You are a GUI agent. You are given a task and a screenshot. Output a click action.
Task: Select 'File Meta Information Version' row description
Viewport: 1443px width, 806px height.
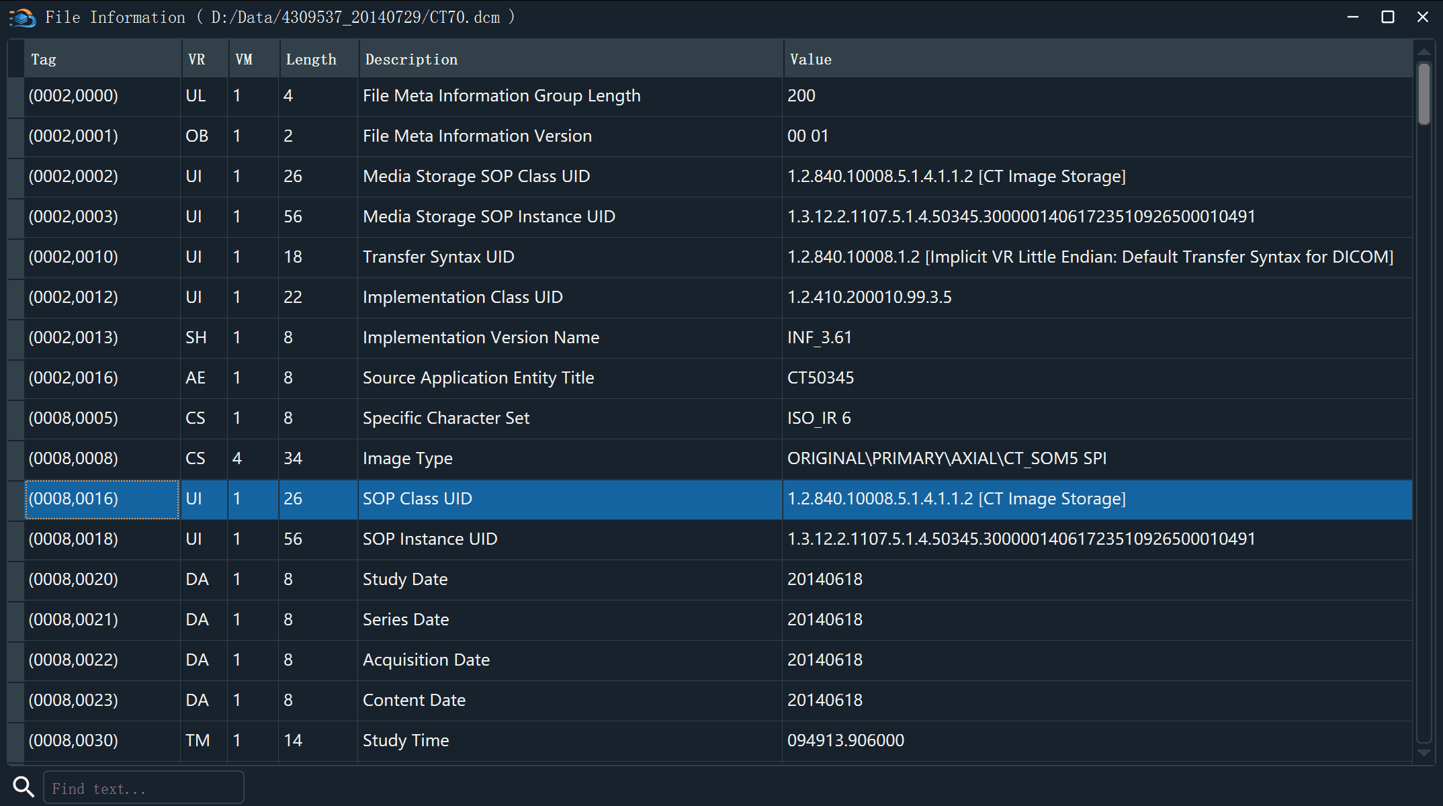(570, 136)
